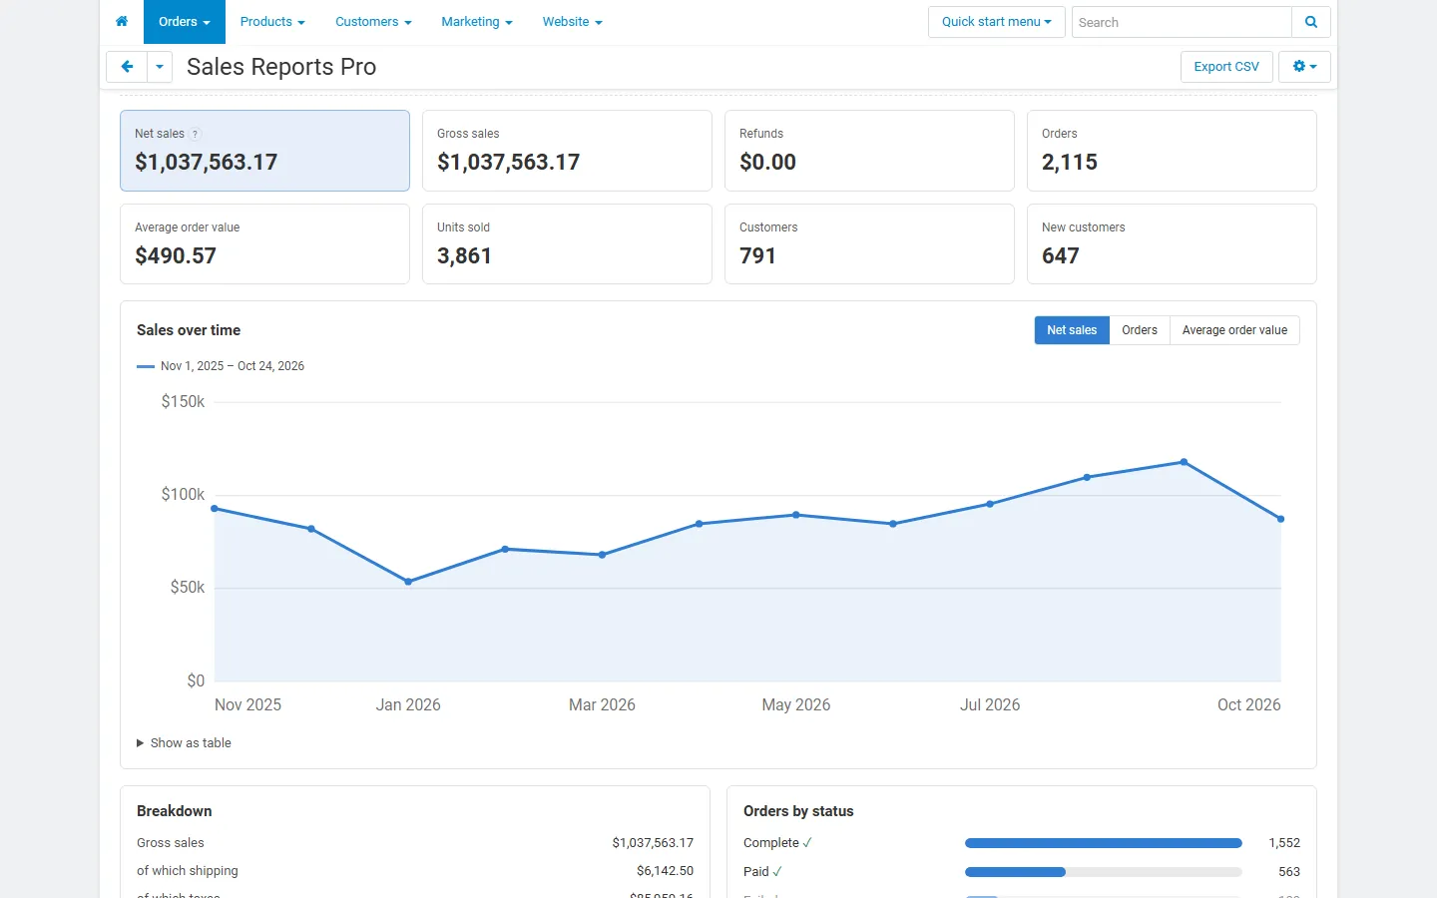This screenshot has width=1437, height=898.
Task: Open the Orders menu
Action: (x=185, y=22)
